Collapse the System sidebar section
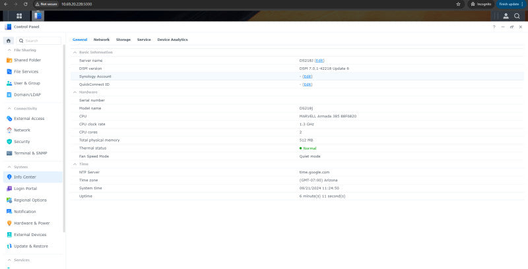The width and height of the screenshot is (528, 269). (9, 167)
